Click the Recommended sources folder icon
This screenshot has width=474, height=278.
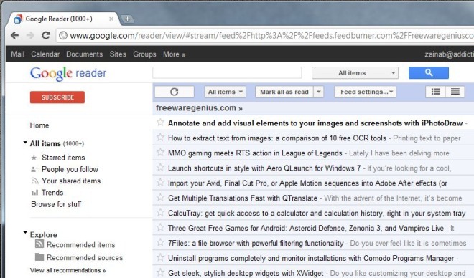point(39,257)
